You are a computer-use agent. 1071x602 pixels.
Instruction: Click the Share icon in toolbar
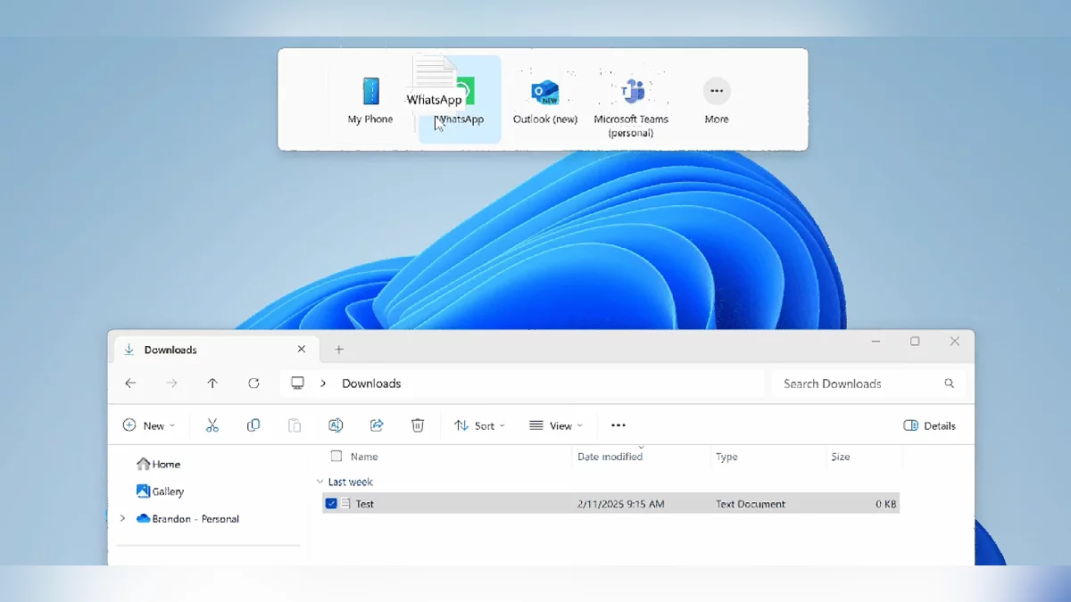coord(377,425)
